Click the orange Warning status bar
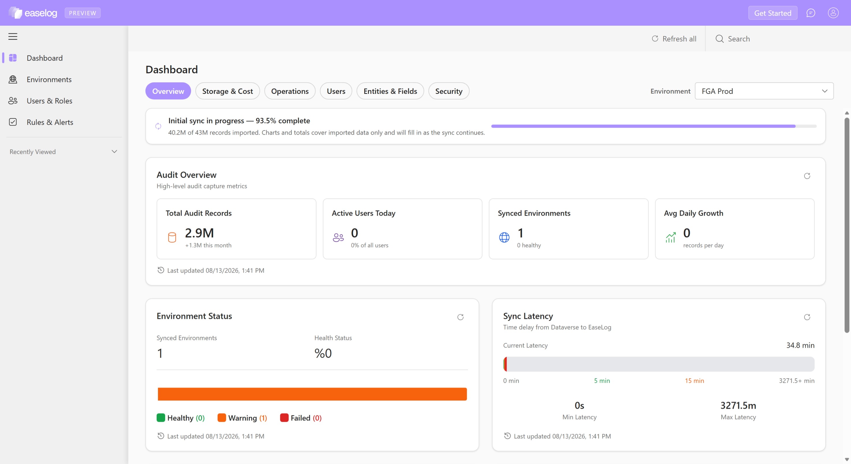Viewport: 851px width, 464px height. [x=312, y=394]
